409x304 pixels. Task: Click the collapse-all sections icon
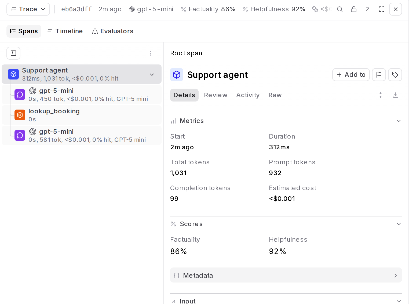coord(381,95)
